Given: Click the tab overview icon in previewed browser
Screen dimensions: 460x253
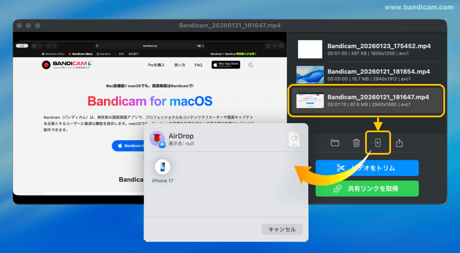Looking at the screenshot, I should [281, 46].
